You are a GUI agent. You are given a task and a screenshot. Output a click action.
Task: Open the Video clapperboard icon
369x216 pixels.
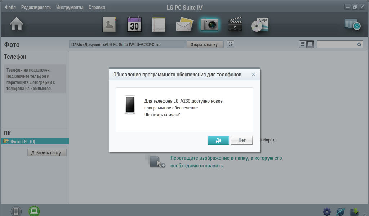(x=235, y=24)
